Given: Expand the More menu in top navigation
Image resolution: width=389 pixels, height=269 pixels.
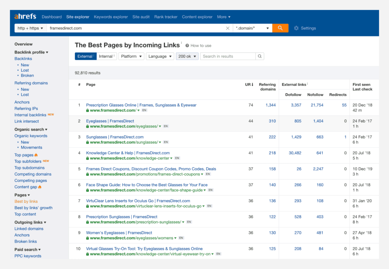Looking at the screenshot, I should coord(223,17).
